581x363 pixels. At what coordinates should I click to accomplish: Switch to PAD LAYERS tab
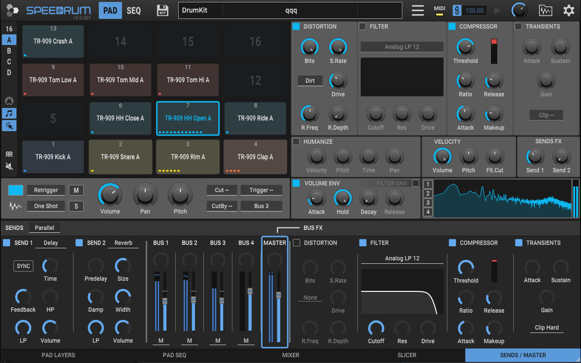tap(58, 355)
